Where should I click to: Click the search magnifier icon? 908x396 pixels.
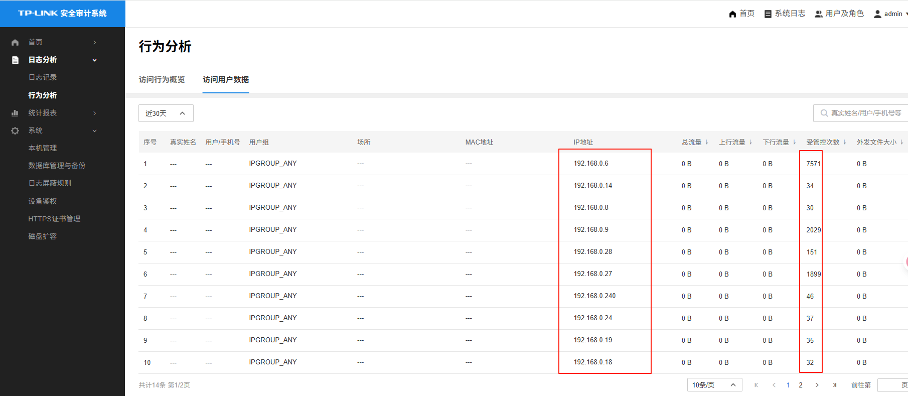tap(824, 113)
